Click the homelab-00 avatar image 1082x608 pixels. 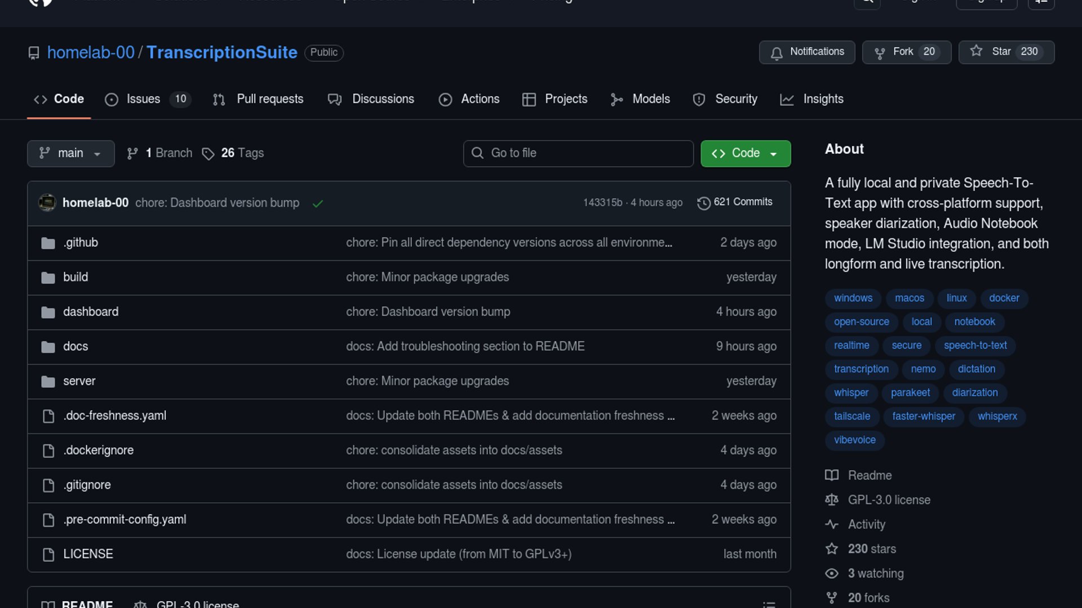[47, 203]
